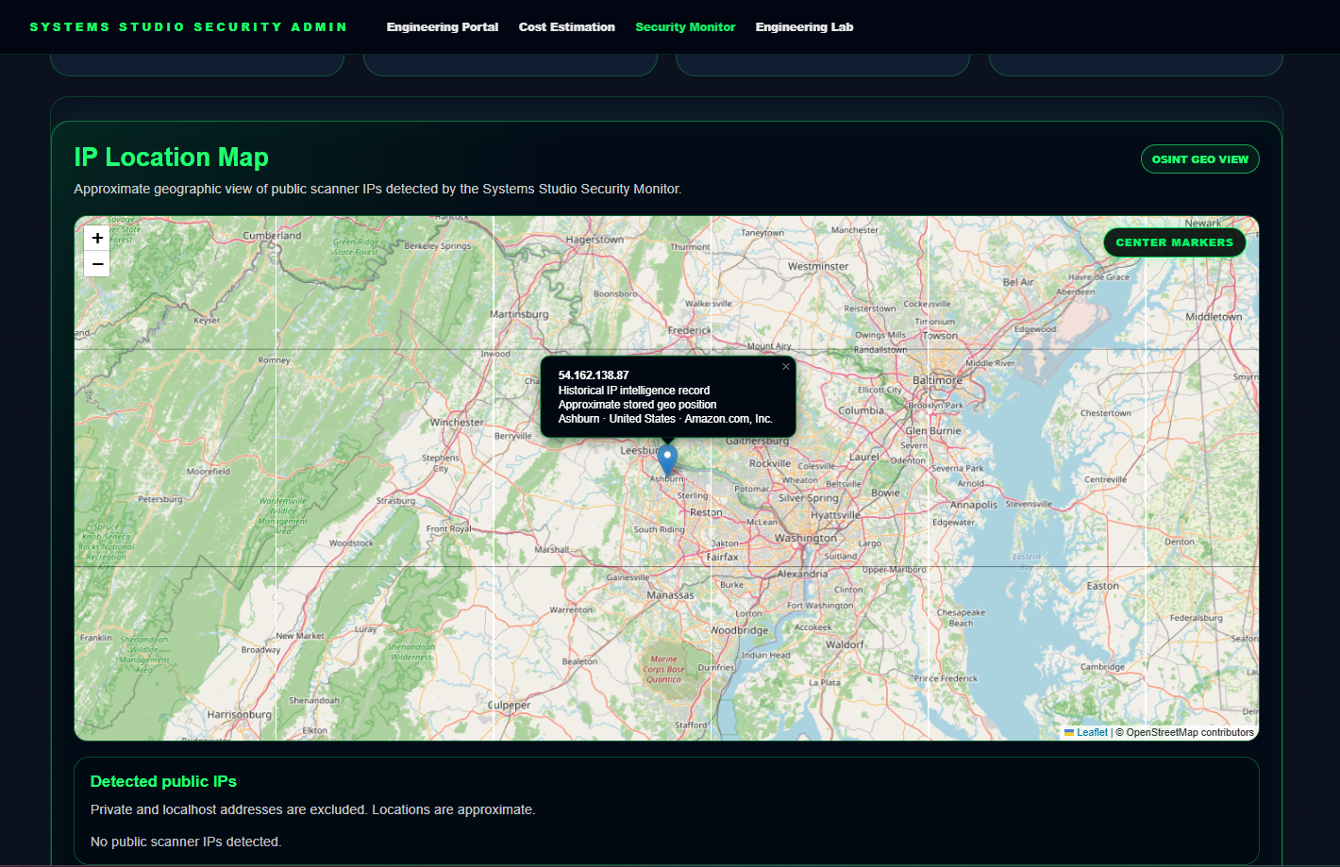Close the 54.162.138.87 popup
Image resolution: width=1340 pixels, height=867 pixels.
click(x=785, y=367)
